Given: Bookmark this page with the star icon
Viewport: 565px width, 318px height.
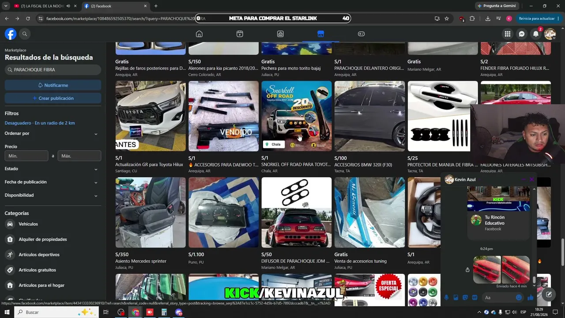Looking at the screenshot, I should point(447,19).
